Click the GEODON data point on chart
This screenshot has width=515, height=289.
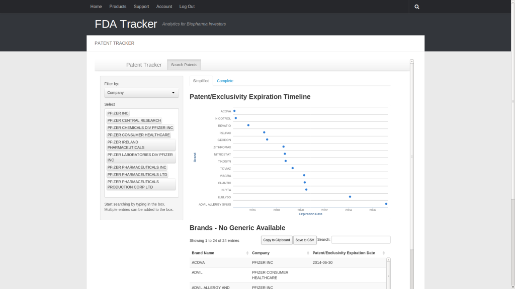(x=267, y=139)
